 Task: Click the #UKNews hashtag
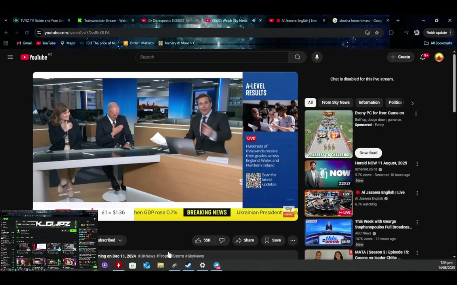pyautogui.click(x=147, y=256)
